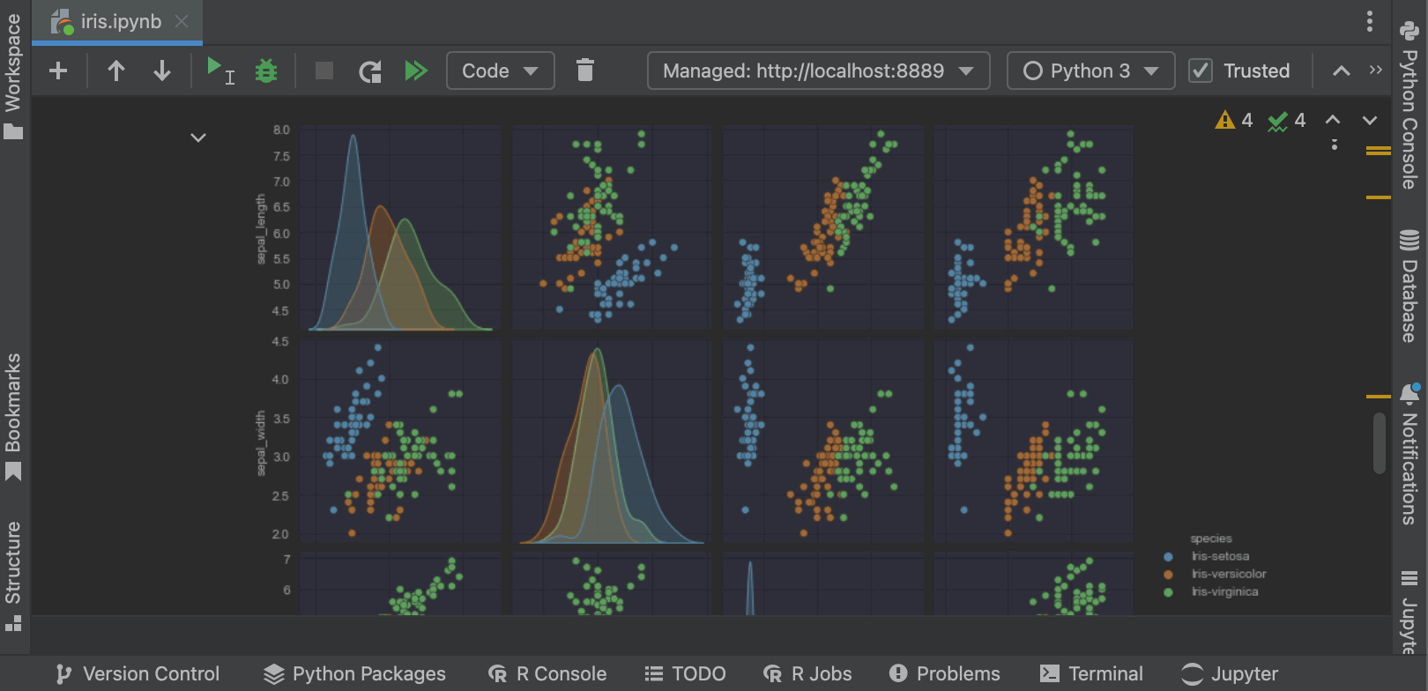Open the Code cell type dropdown
Viewport: 1428px width, 691px height.
click(500, 71)
